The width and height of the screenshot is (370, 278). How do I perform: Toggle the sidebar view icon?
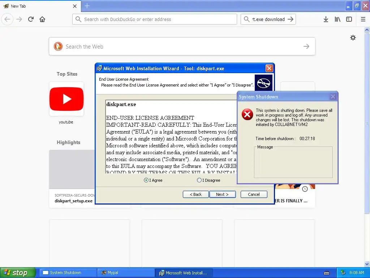click(x=349, y=20)
